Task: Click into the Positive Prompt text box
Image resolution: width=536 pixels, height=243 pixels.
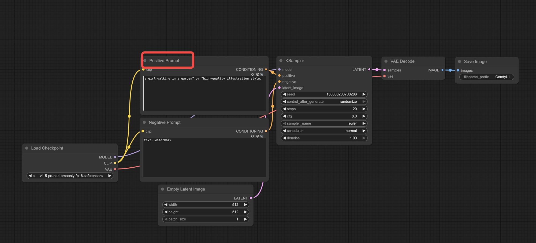Action: [204, 94]
